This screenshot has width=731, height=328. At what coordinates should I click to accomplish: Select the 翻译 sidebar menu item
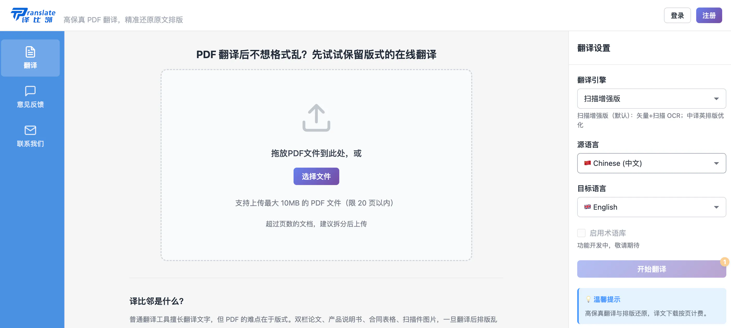(30, 58)
